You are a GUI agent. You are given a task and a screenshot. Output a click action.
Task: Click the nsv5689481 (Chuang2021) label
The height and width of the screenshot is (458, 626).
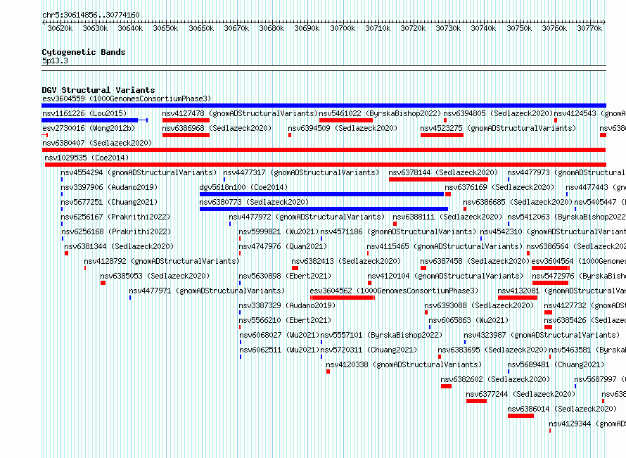pyautogui.click(x=556, y=364)
